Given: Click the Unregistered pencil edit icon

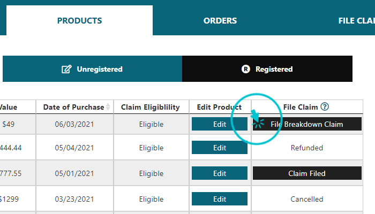Looking at the screenshot, I should coord(66,69).
